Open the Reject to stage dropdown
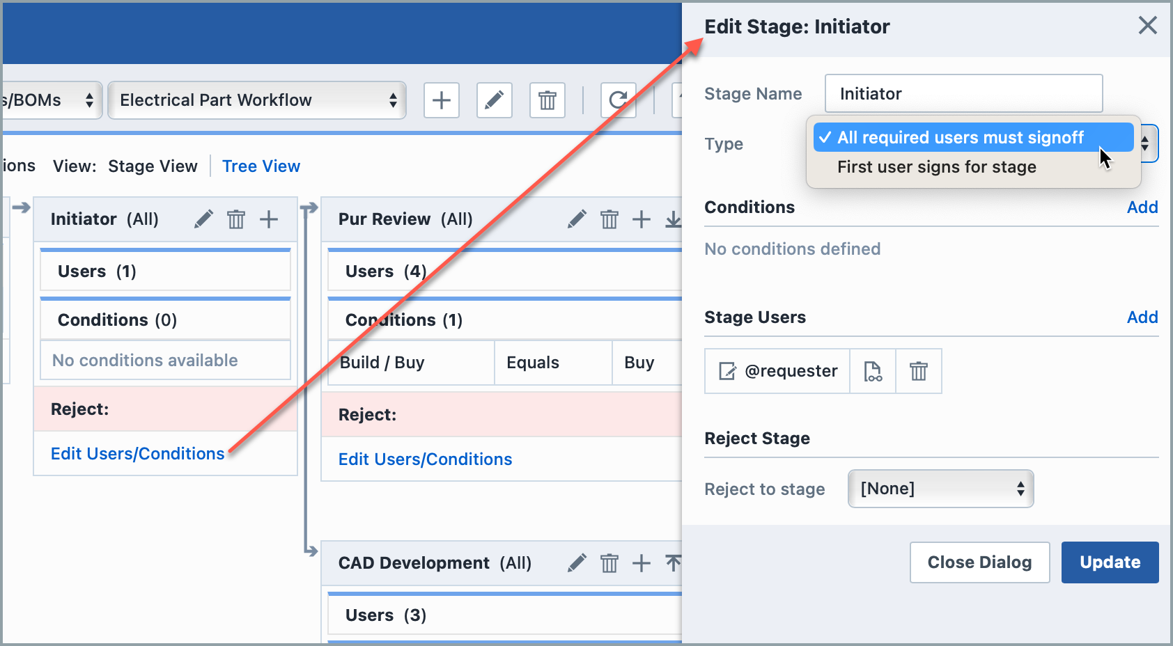This screenshot has height=646, width=1173. pos(940,489)
